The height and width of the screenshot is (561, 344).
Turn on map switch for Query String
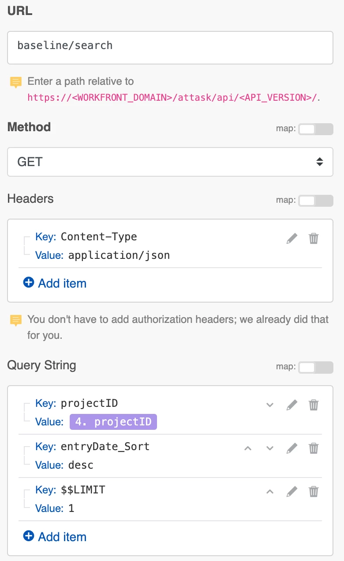pos(315,367)
